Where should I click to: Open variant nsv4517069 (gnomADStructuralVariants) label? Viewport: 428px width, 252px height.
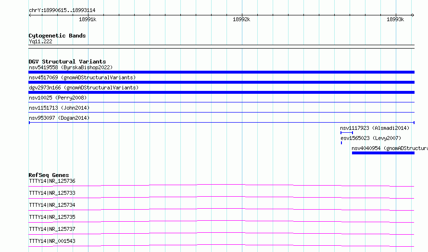(x=82, y=77)
